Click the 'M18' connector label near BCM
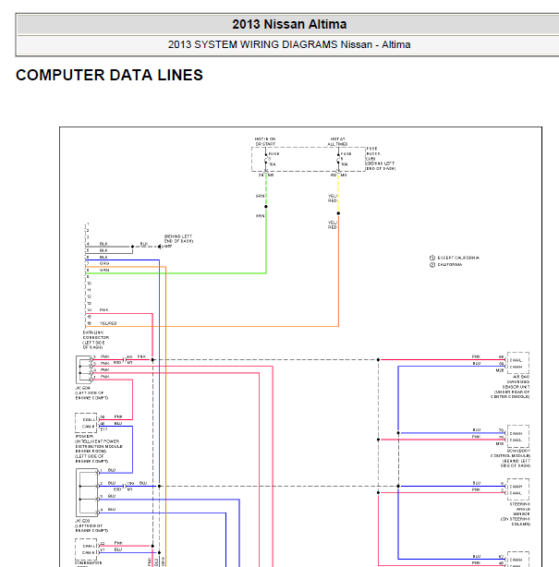Viewport: 559px width, 567px height. point(500,443)
